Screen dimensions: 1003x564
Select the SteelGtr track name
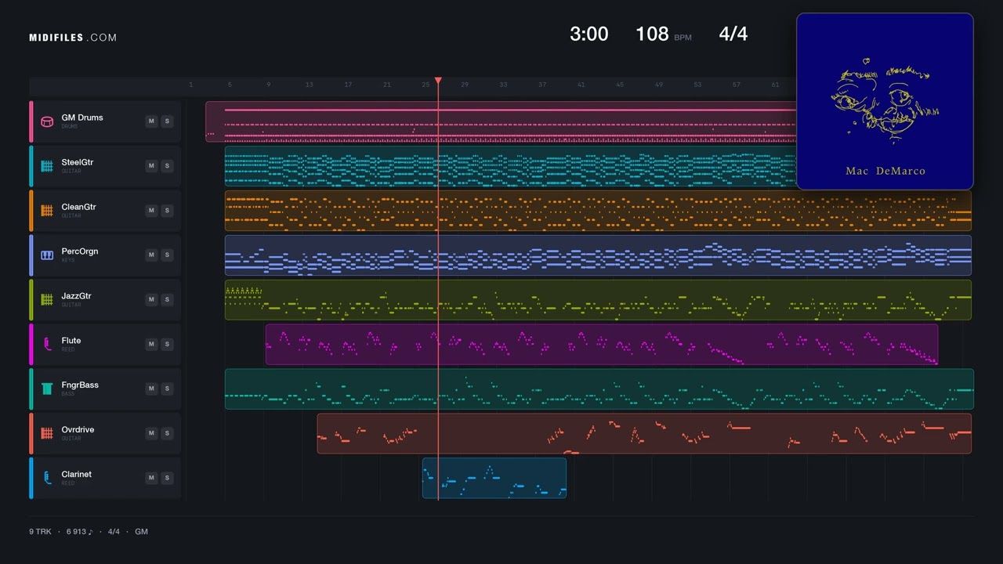[x=78, y=162]
